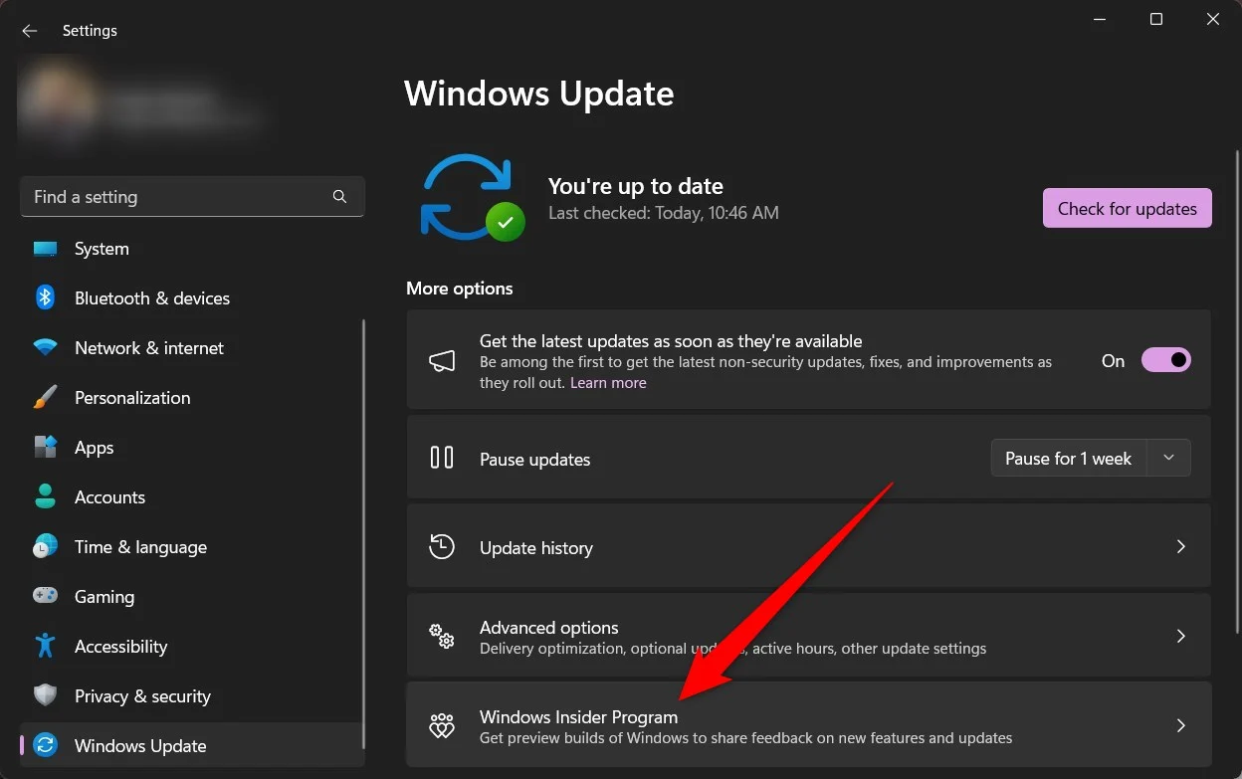Screen dimensions: 1242x779
Task: Click the Find a setting search box
Action: pyautogui.click(x=192, y=197)
